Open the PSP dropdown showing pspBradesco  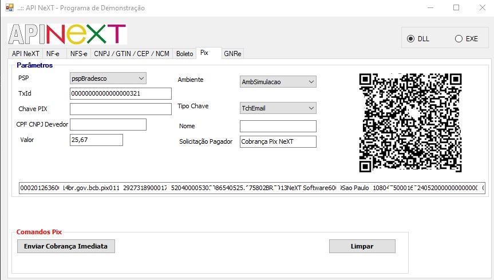click(x=108, y=78)
